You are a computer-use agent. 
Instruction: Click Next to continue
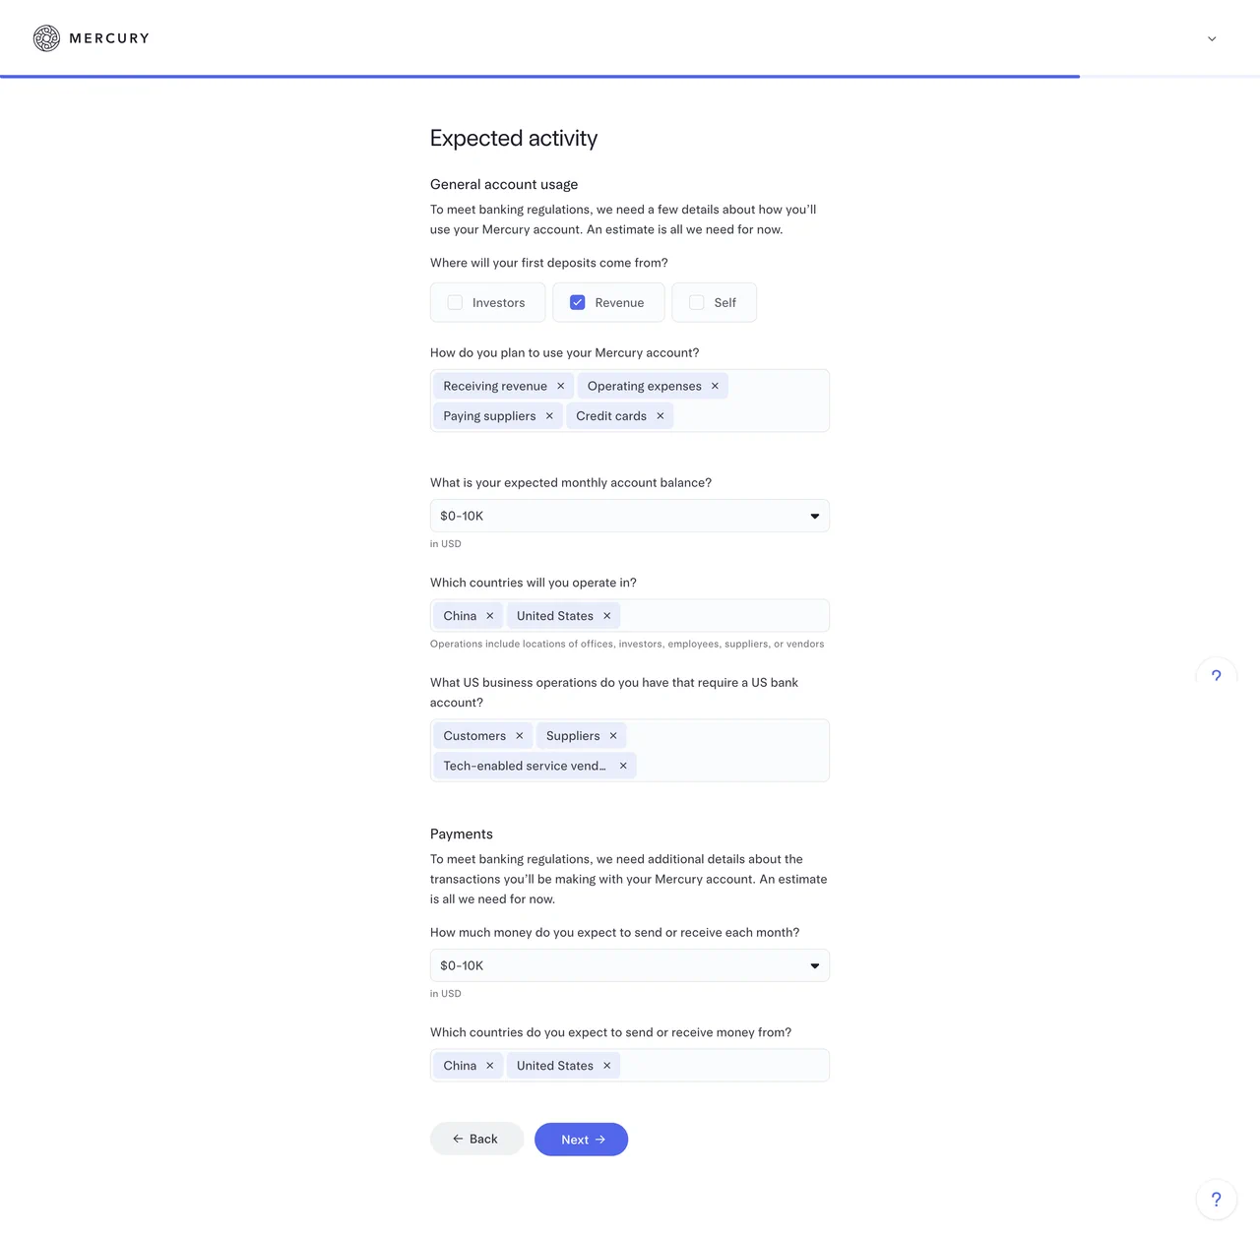pos(581,1140)
